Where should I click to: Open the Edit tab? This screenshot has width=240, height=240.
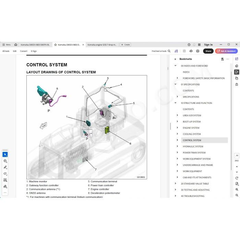click(15, 51)
